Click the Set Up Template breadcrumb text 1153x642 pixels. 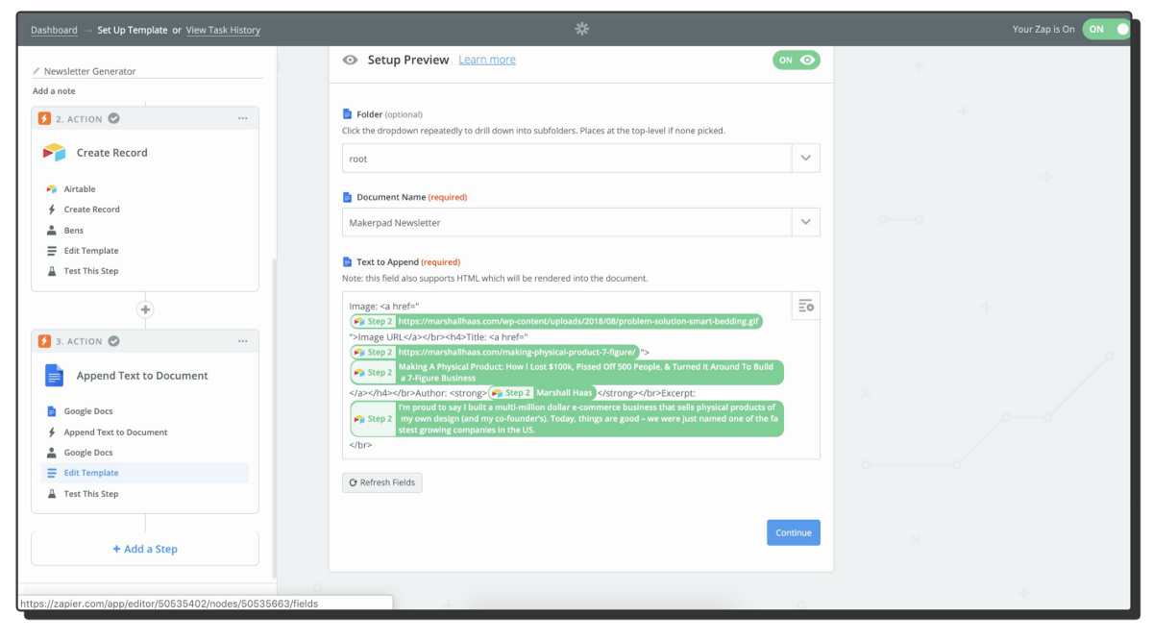point(133,30)
